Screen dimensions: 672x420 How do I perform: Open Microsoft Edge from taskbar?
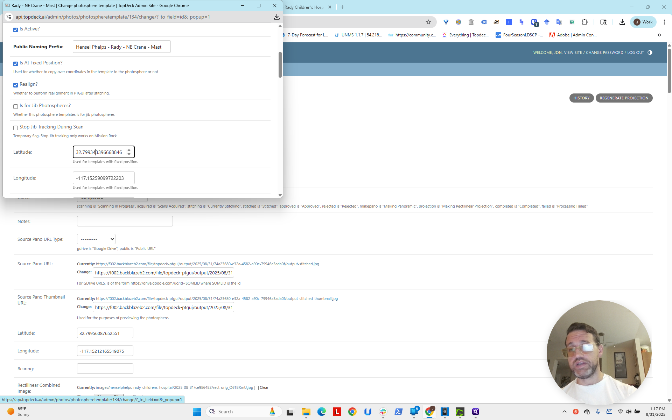(322, 412)
